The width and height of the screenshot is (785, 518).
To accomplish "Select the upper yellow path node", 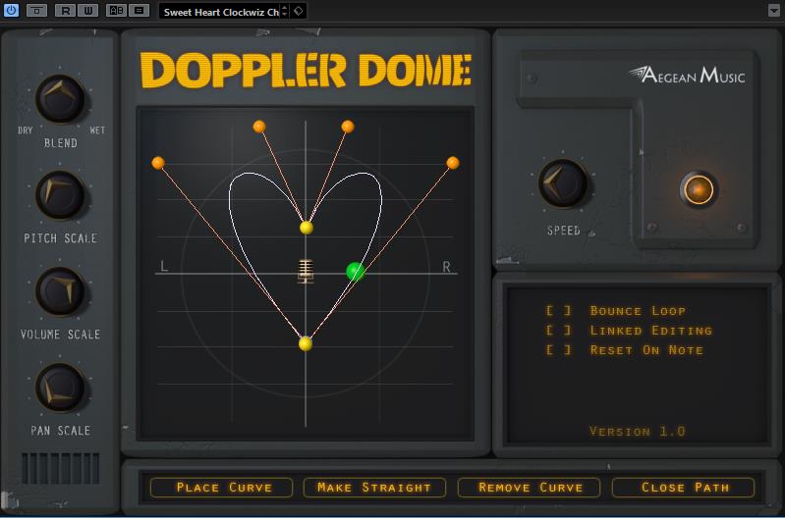I will coord(307,228).
